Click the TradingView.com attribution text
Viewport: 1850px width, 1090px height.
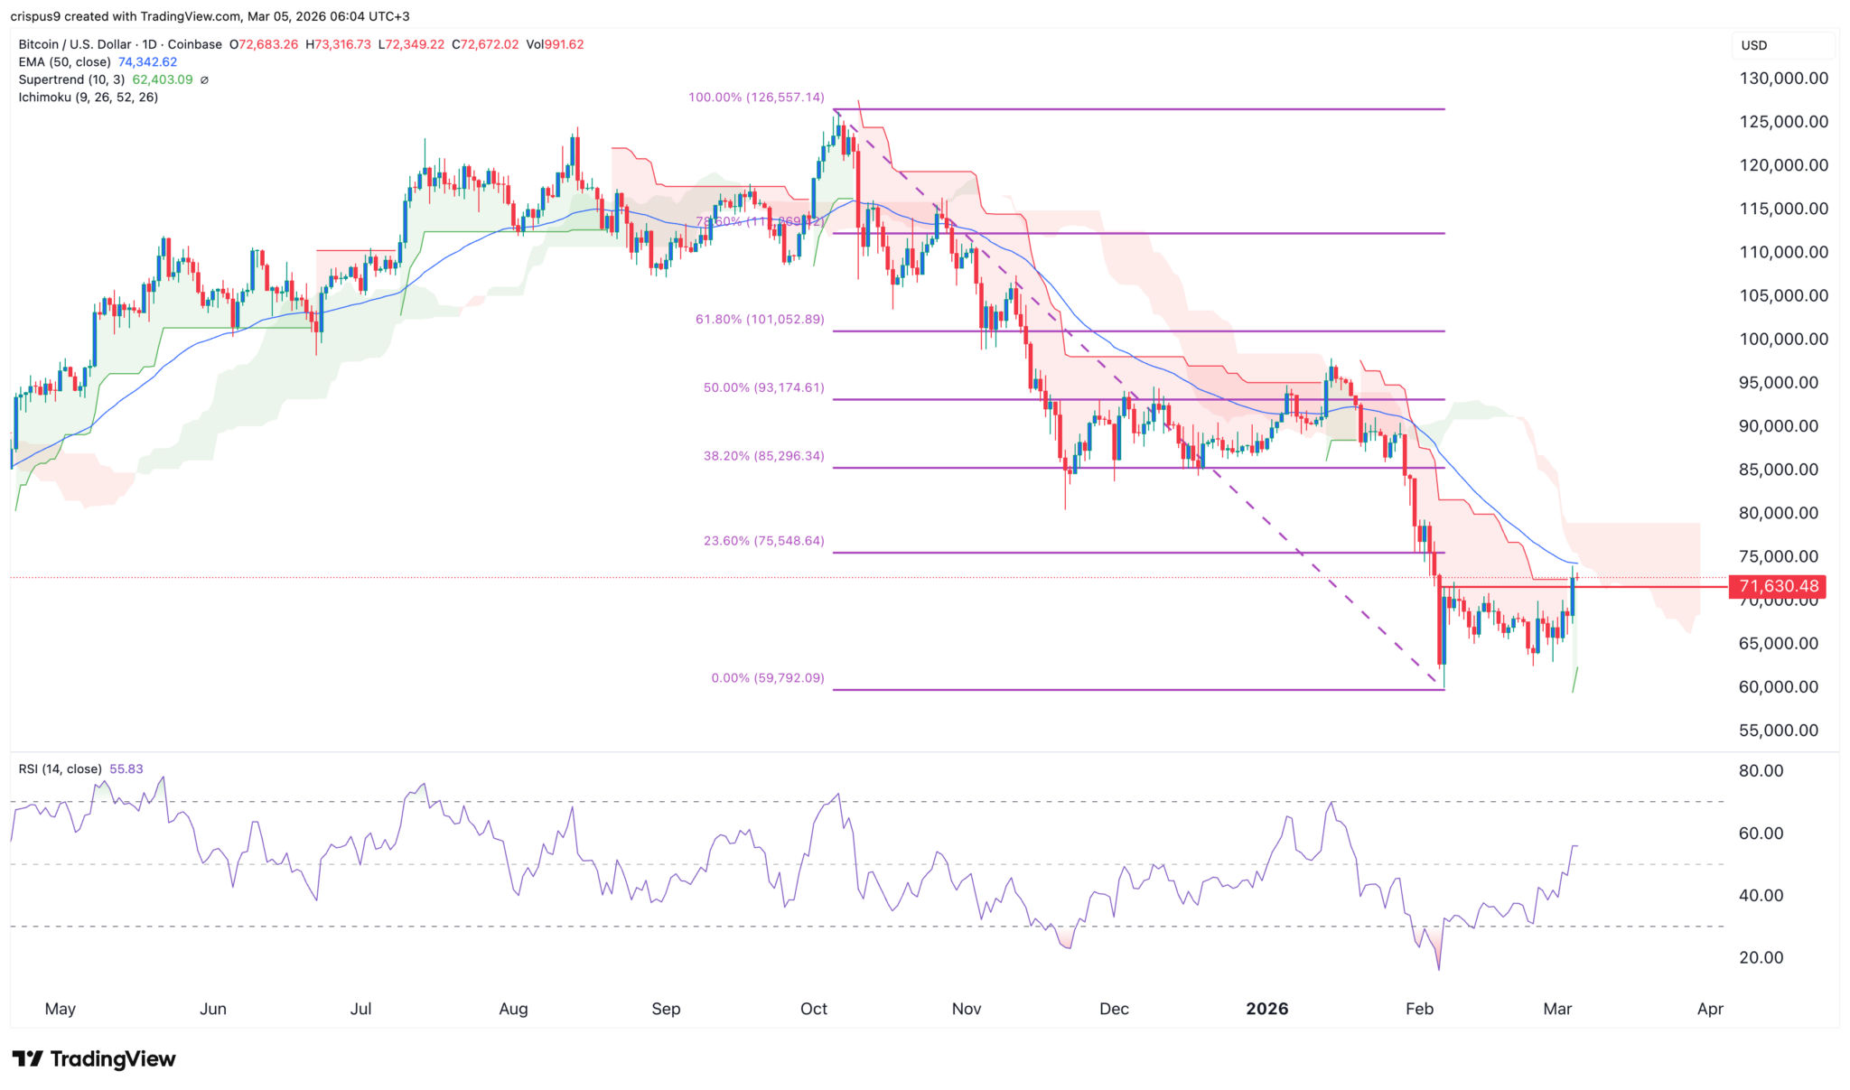191,16
